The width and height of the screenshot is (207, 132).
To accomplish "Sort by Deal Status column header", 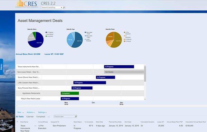I will click(x=78, y=122).
